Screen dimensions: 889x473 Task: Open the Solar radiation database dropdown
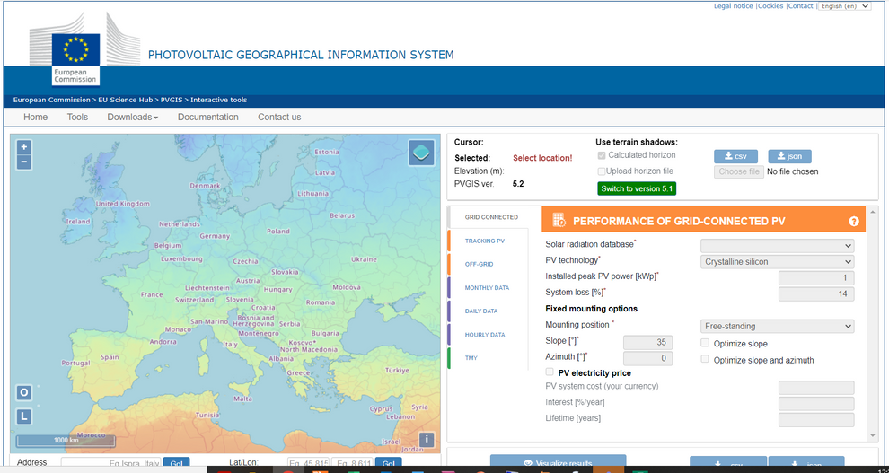click(778, 246)
